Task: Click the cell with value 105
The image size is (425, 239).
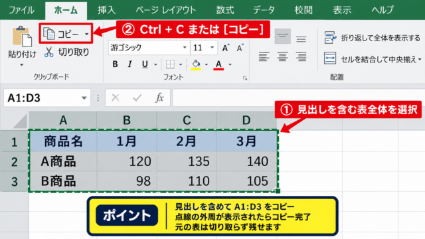Action: pyautogui.click(x=246, y=181)
